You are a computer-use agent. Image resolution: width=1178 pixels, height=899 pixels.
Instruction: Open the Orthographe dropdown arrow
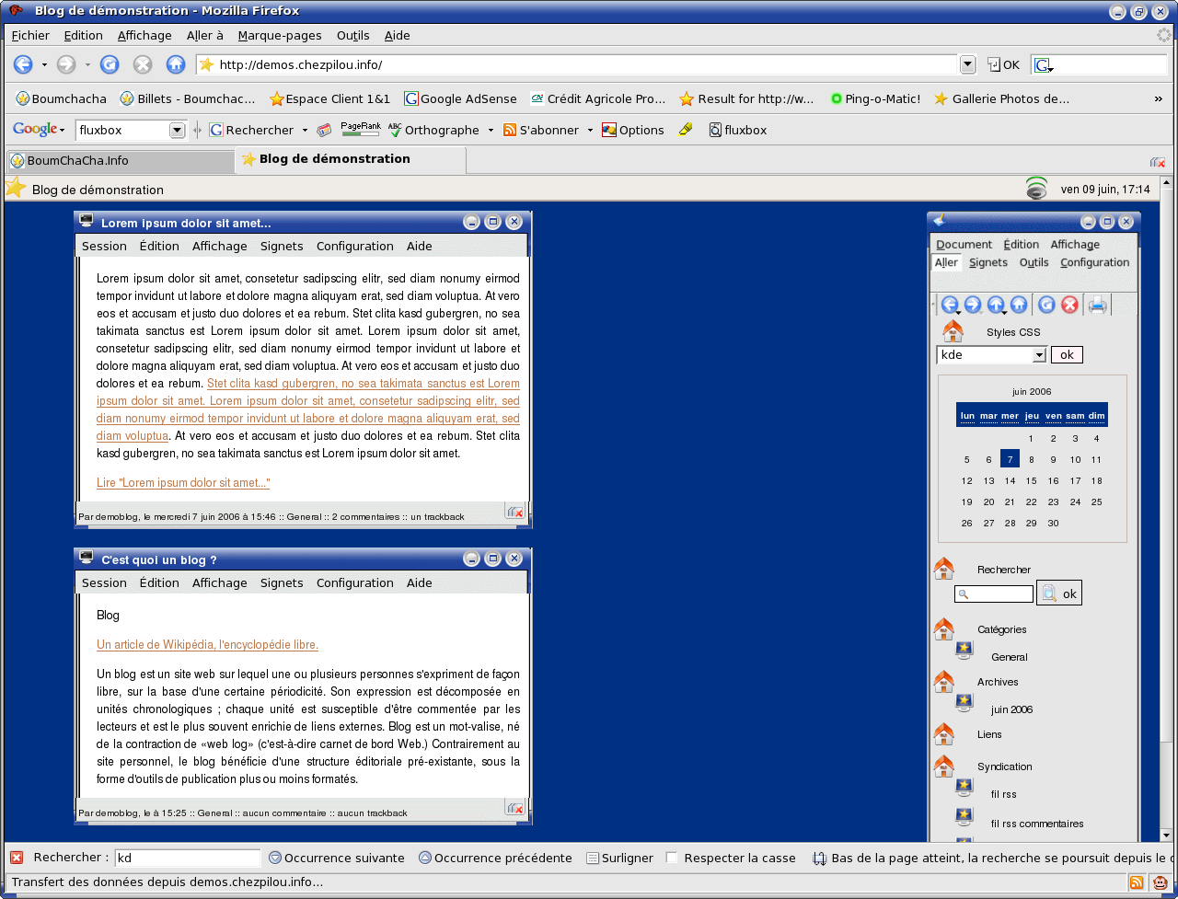(491, 131)
